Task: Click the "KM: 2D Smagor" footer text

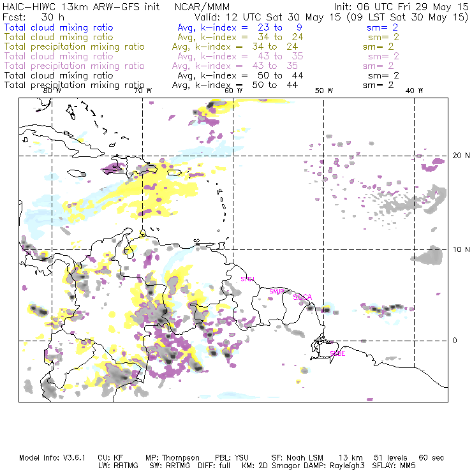Action: [272, 466]
